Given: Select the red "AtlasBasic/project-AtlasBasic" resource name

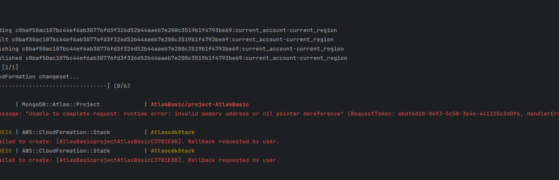Looking at the screenshot, I should pyautogui.click(x=200, y=105).
